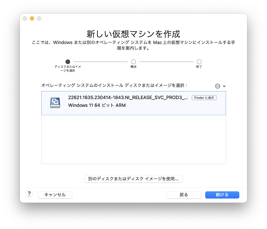The image size is (267, 229).
Task: Click Finder に表示 button
Action: 204,98
